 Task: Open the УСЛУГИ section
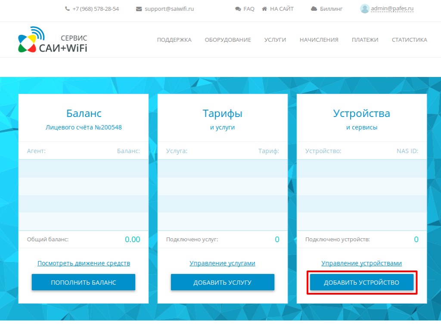click(275, 40)
